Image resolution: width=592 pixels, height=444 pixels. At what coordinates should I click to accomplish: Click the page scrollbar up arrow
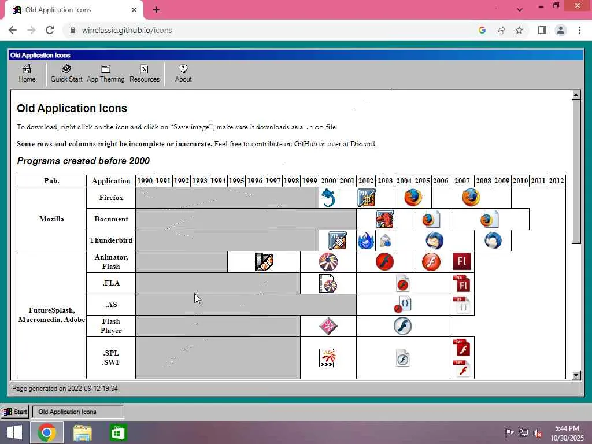tap(576, 95)
